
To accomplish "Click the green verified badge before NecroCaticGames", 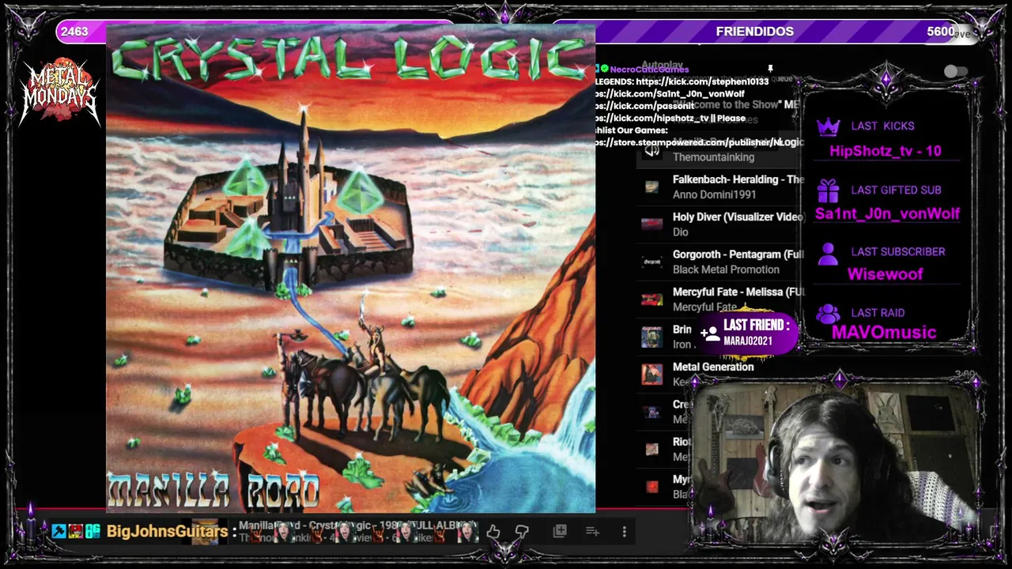I will [x=604, y=70].
